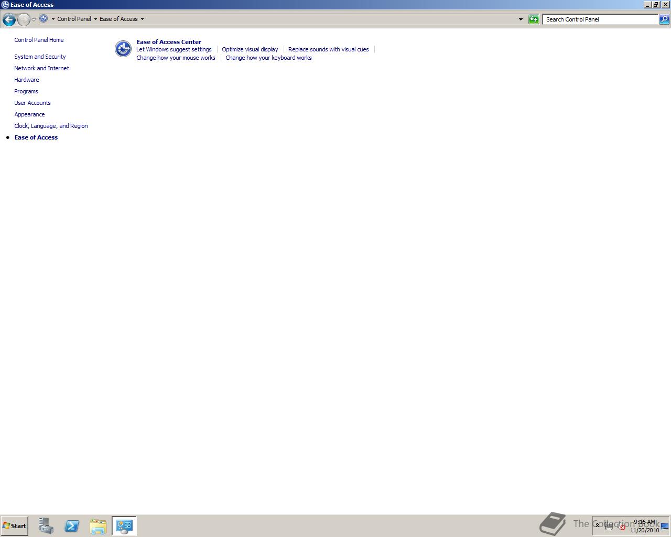671x537 pixels.
Task: Open Clock, Language, and Region category
Action: click(51, 126)
